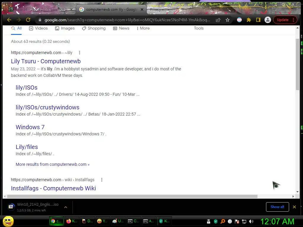Switch to Images search results
This screenshot has height=227, width=303.
pyautogui.click(x=65, y=28)
